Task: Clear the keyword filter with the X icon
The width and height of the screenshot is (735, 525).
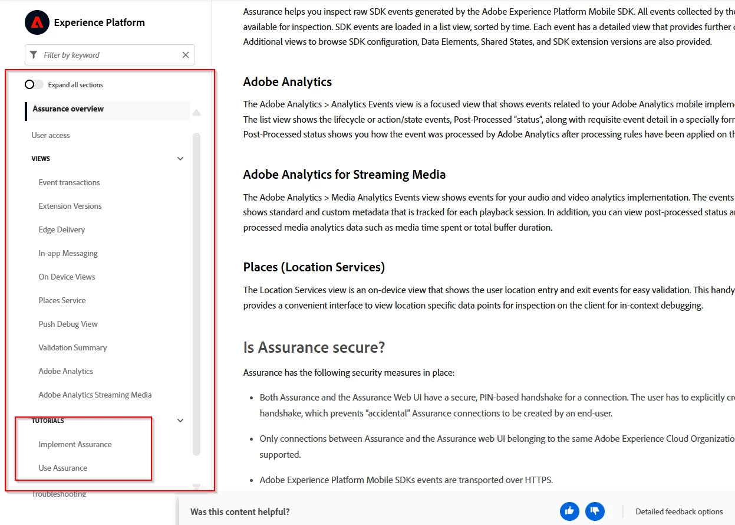Action: click(186, 55)
